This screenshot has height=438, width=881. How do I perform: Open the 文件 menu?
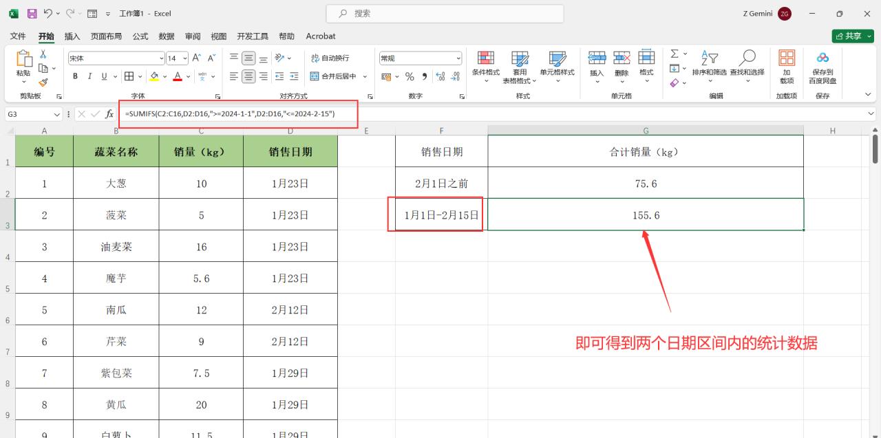point(18,36)
